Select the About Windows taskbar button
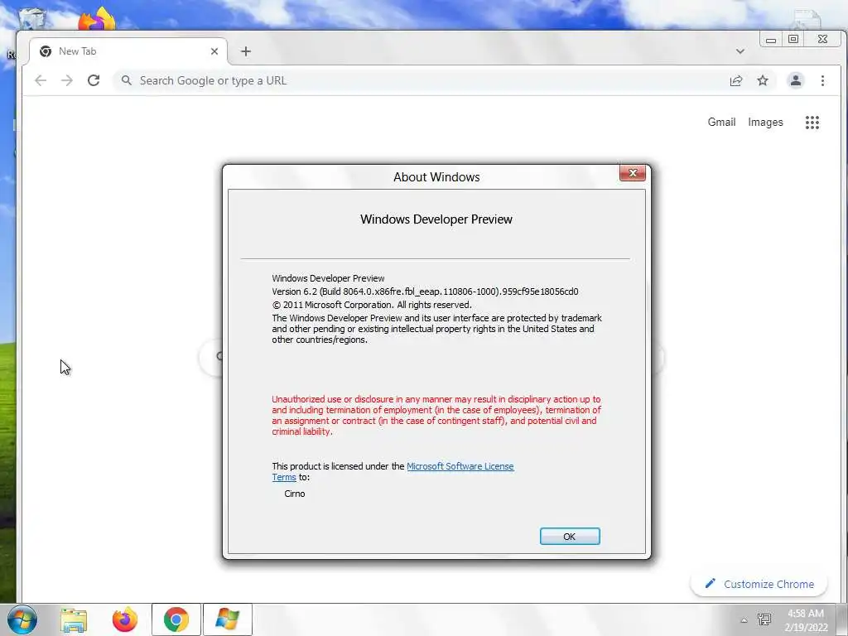848x636 pixels. [228, 619]
